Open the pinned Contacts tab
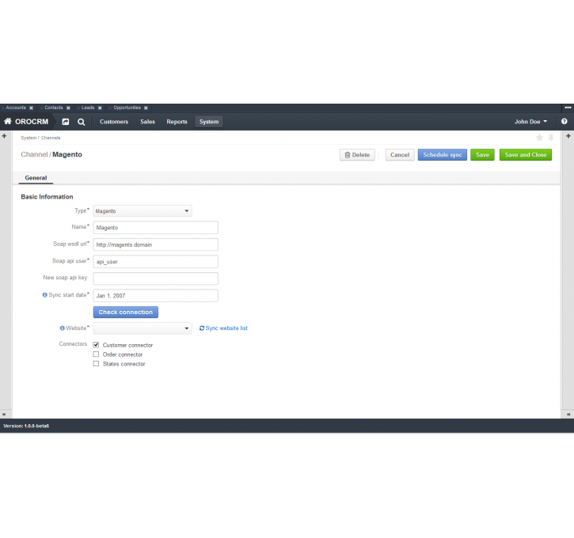The image size is (574, 538). [54, 108]
